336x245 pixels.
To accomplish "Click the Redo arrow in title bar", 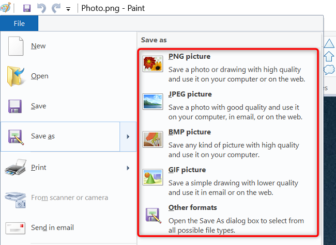I will (x=56, y=8).
